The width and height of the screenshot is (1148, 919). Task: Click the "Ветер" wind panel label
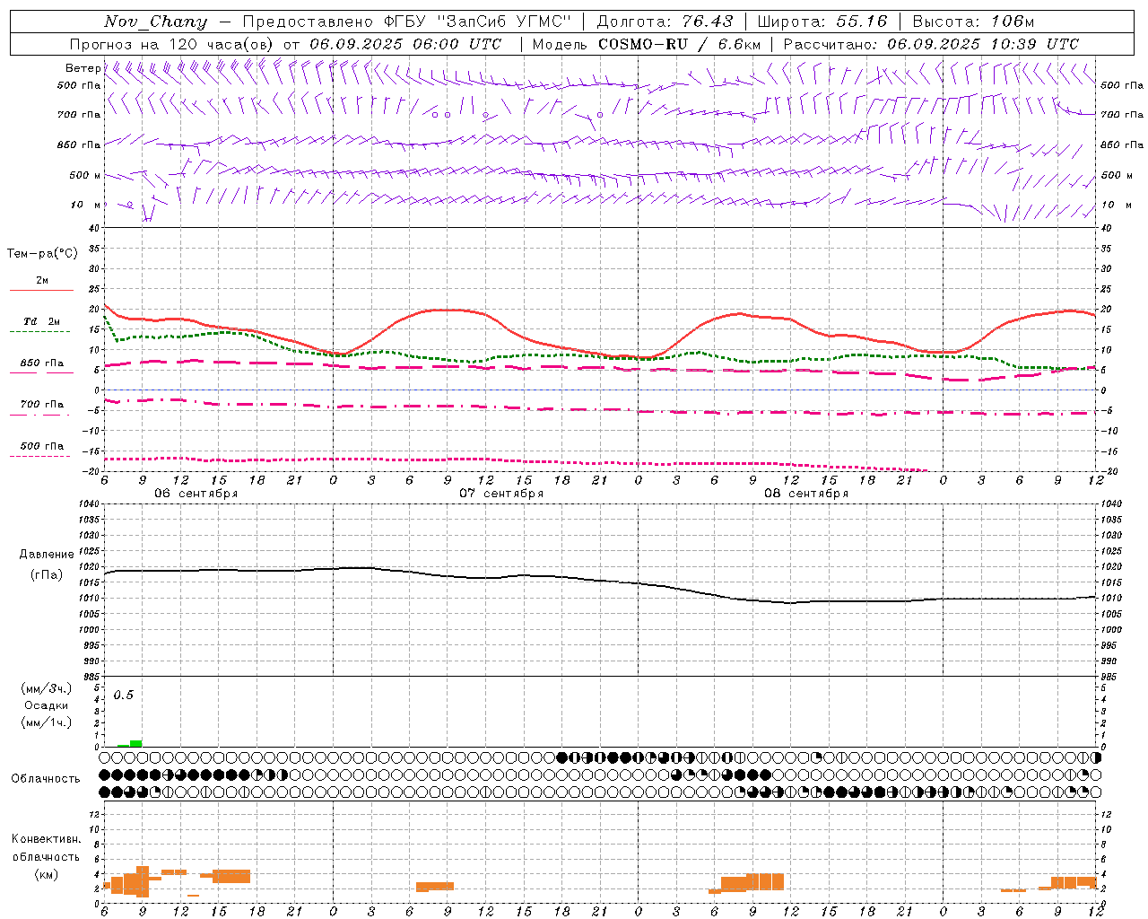click(x=83, y=68)
